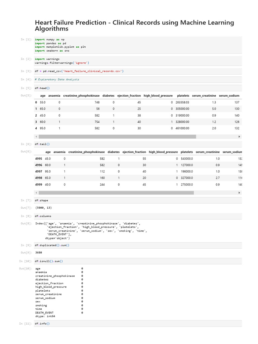Screen dimensions: 258x344
Task: Select the df.columns code cell
Action: [x=138, y=216]
